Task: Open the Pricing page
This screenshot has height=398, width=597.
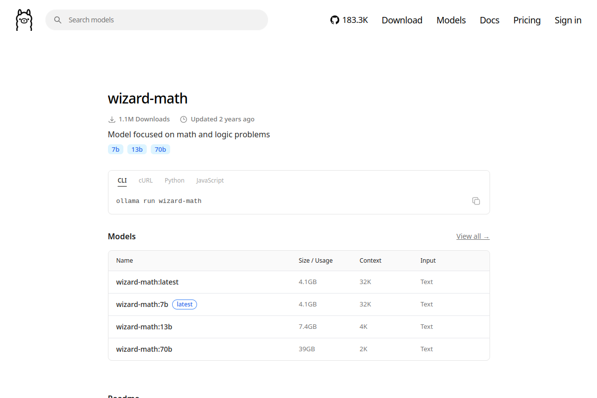Action: point(527,20)
